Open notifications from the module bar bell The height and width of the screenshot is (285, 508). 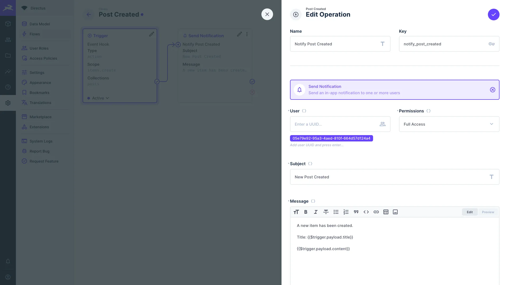[x=8, y=261]
